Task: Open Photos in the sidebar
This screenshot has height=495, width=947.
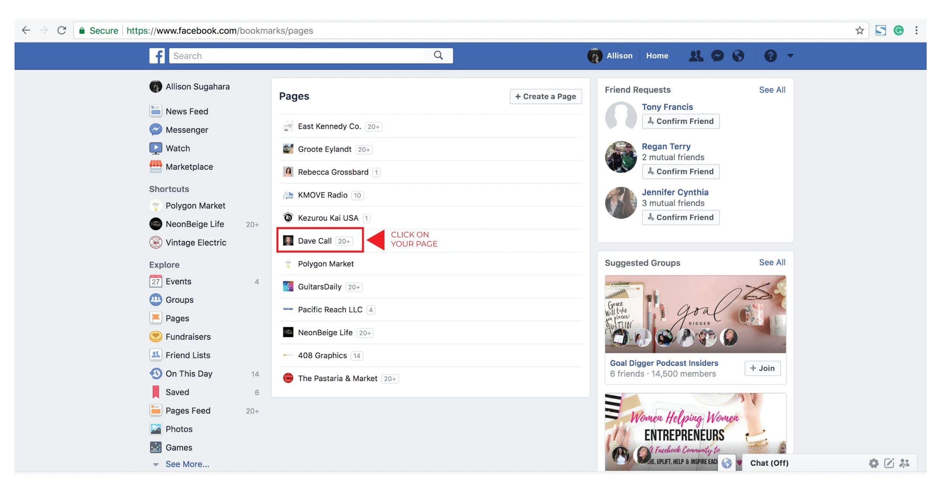Action: click(171, 429)
